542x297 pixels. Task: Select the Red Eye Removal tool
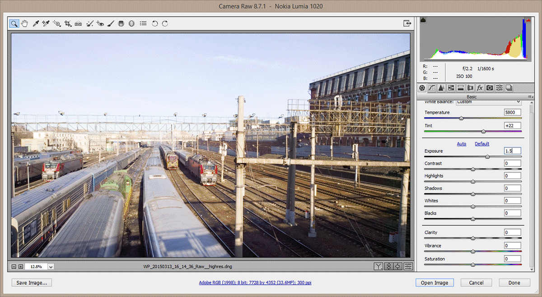tap(100, 23)
